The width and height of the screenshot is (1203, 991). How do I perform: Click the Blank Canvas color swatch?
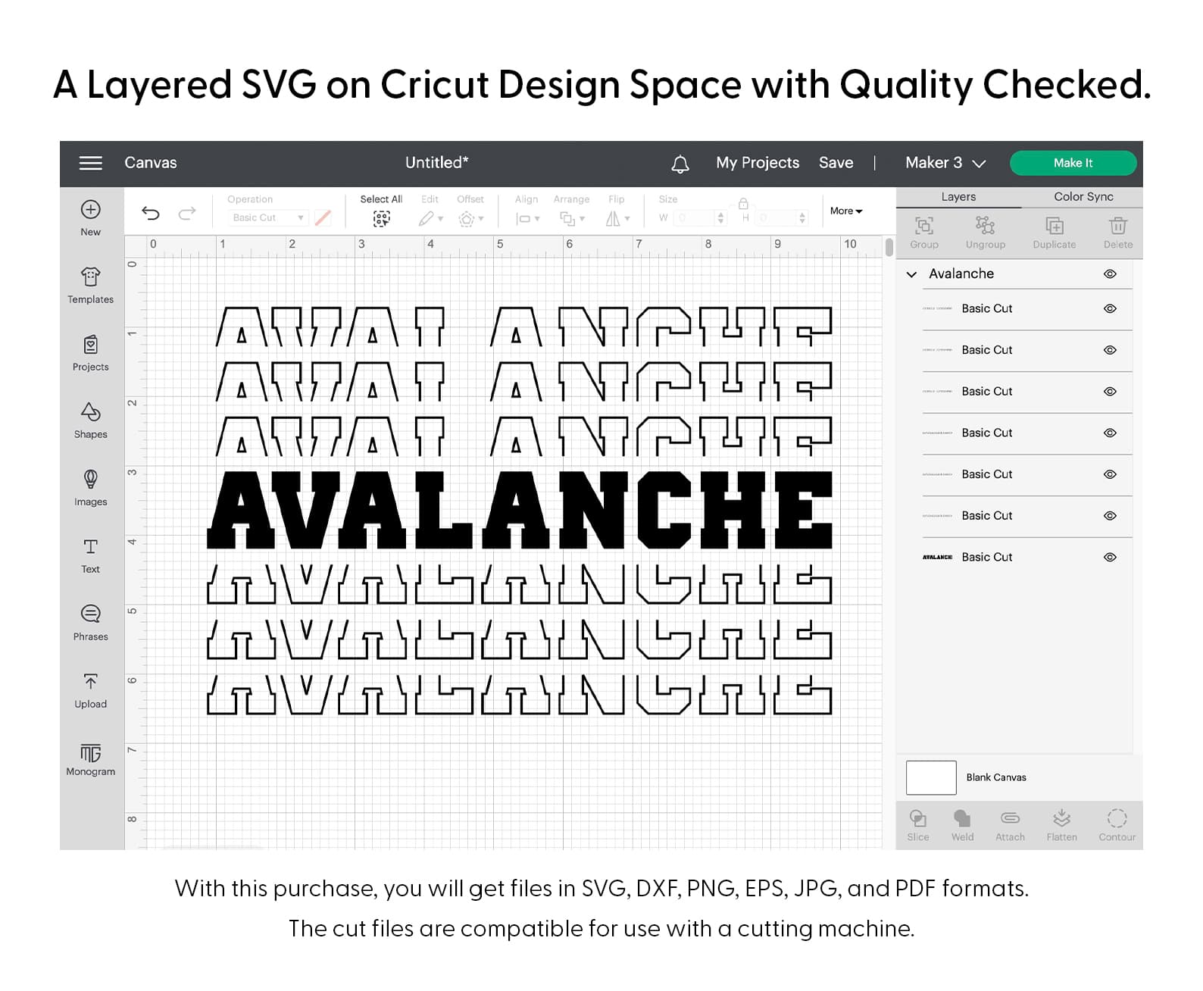pyautogui.click(x=931, y=777)
